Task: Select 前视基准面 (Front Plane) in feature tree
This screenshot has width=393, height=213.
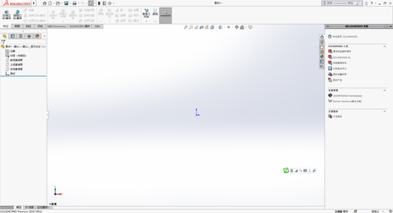Action: coord(16,60)
